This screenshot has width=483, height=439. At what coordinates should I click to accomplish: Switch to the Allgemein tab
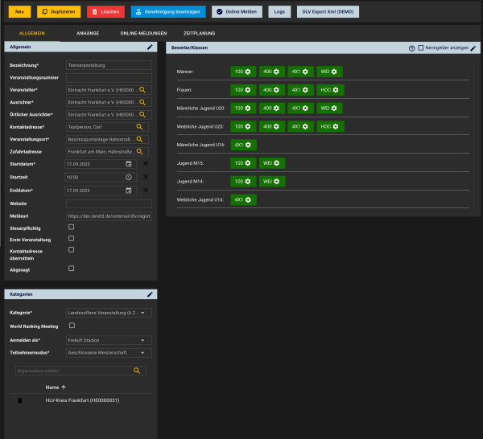pyautogui.click(x=32, y=33)
